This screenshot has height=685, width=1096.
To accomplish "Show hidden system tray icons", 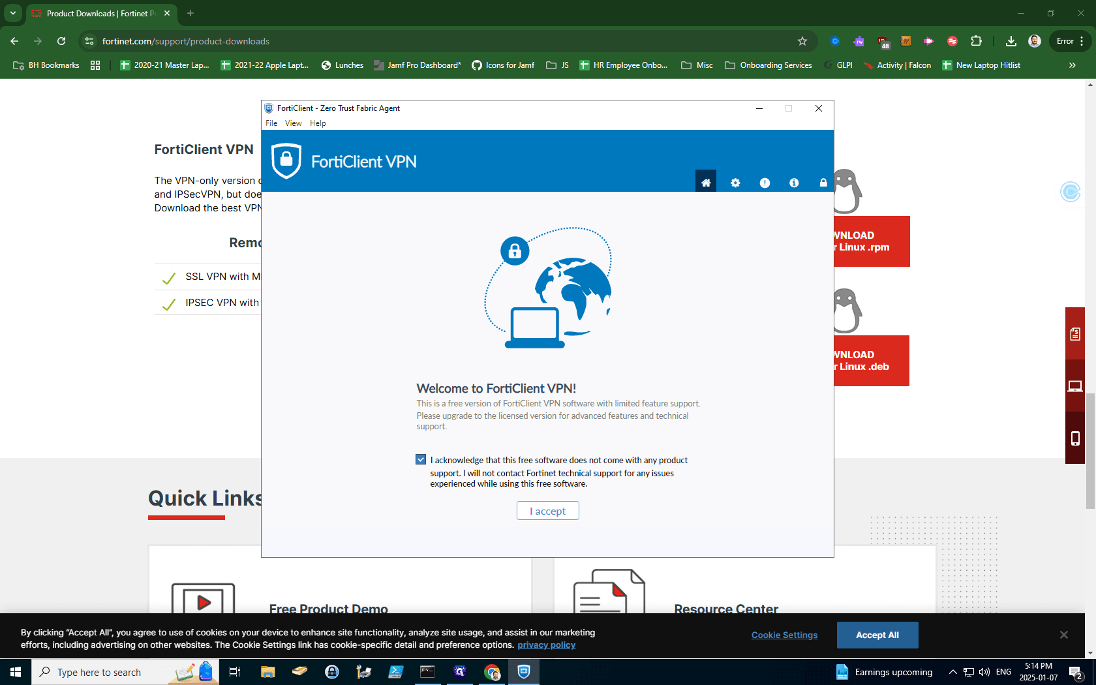I will [x=952, y=672].
